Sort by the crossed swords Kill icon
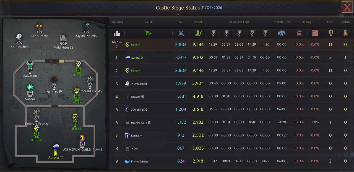 181,33
